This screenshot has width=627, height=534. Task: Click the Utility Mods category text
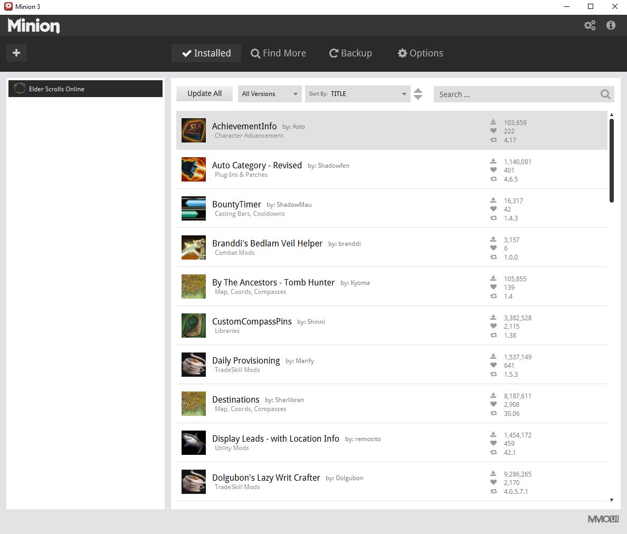pos(232,448)
